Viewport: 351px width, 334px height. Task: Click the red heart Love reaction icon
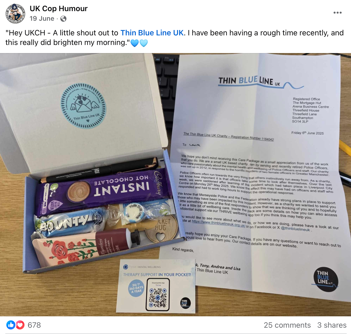[20, 325]
